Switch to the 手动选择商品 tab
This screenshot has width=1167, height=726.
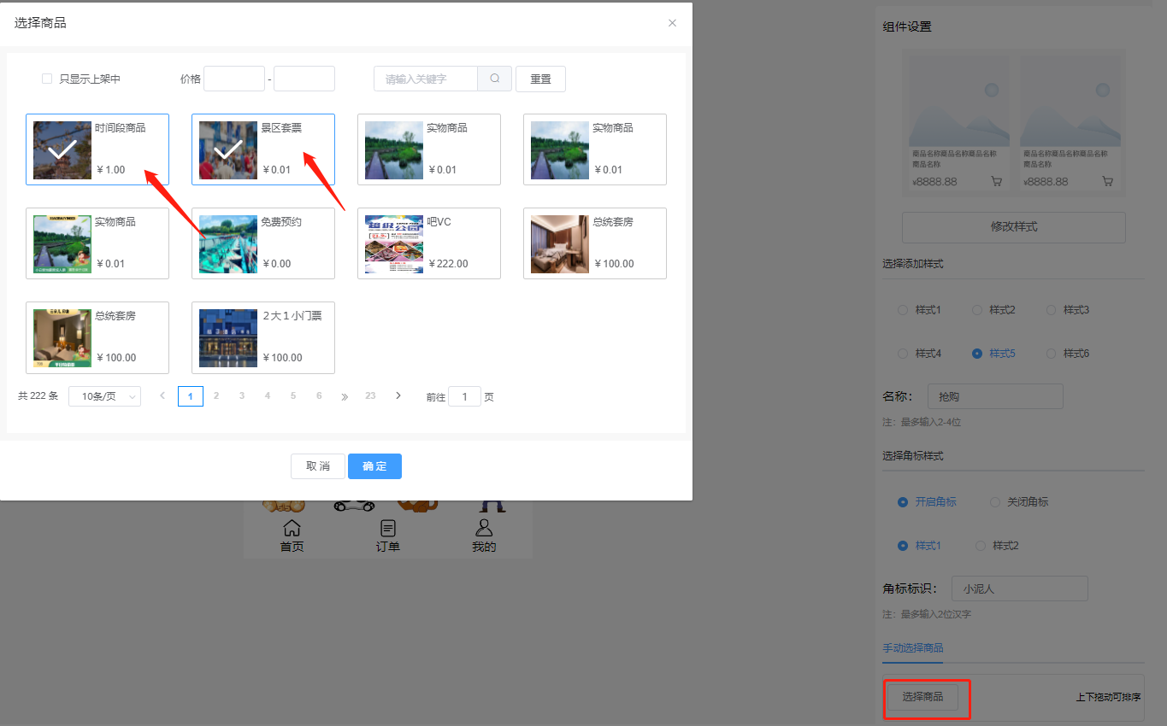tap(912, 648)
